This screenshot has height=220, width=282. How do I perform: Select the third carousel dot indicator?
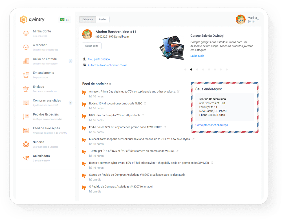(x=197, y=69)
